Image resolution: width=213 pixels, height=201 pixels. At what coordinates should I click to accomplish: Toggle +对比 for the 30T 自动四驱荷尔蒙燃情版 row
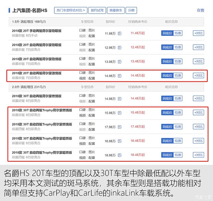[x=198, y=127]
